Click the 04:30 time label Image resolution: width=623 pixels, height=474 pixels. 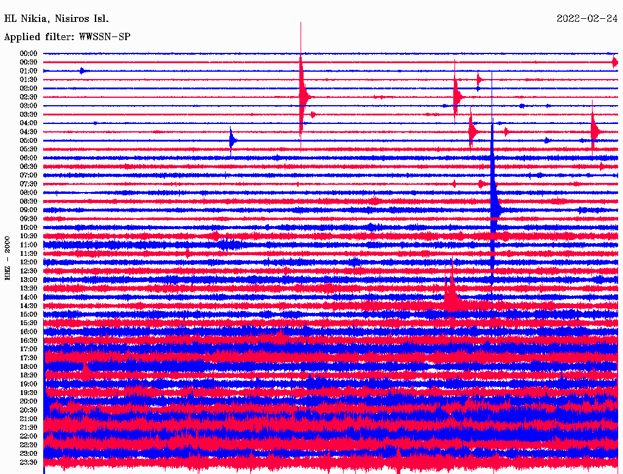29,132
